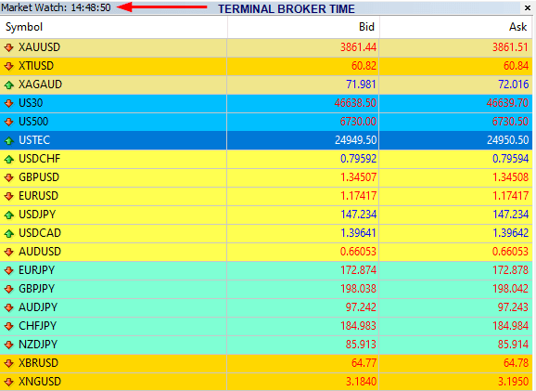Screen dimensions: 536x391
Task: Click the Market Watch 14:48:50 title text
Action: pyautogui.click(x=56, y=7)
